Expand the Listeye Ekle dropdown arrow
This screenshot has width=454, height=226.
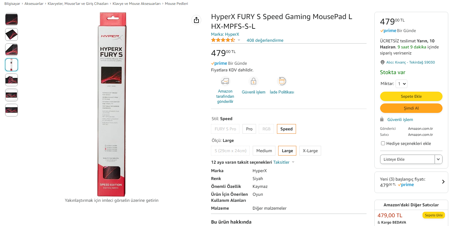[438, 159]
